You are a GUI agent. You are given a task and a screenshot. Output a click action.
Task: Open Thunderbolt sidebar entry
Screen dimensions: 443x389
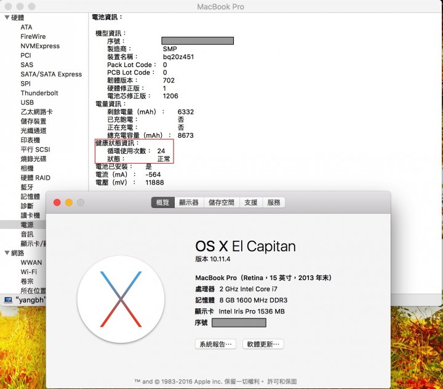coord(39,93)
